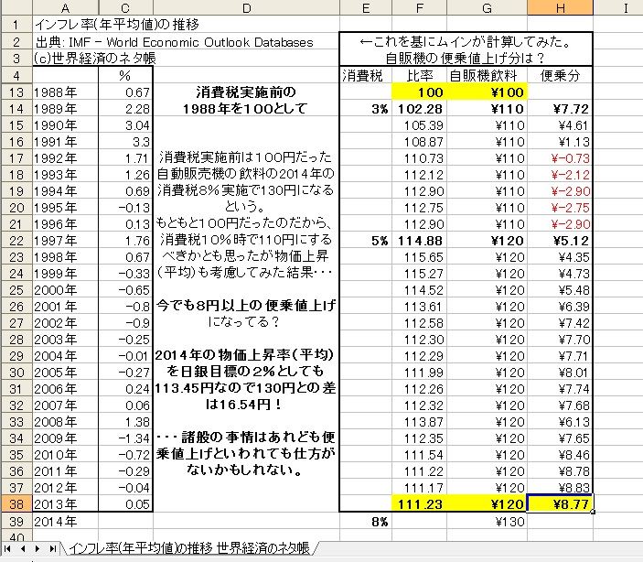This screenshot has height=562, width=643.
Task: Click the 便乗分 header cell
Action: pyautogui.click(x=560, y=76)
